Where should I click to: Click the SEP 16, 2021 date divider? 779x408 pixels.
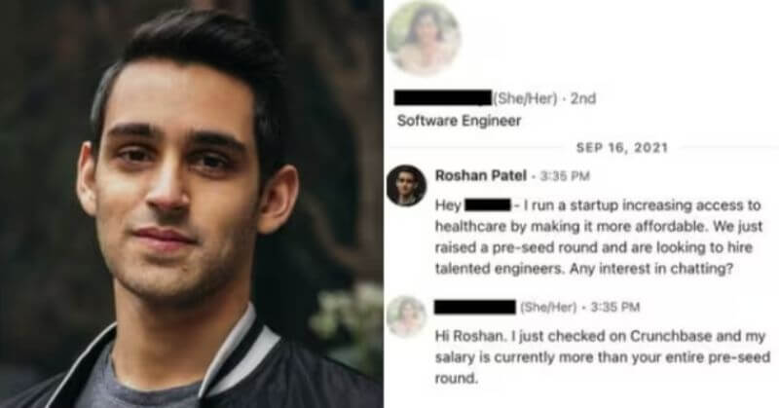[x=622, y=148]
